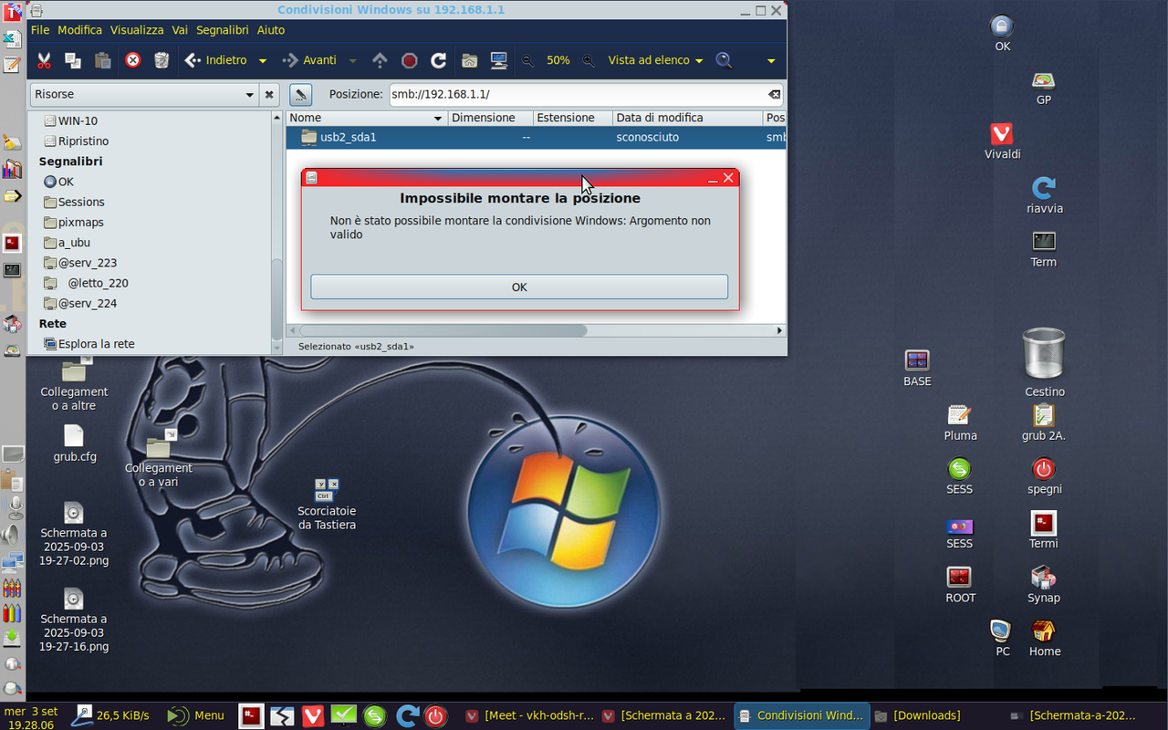Zoom in with the plus magnifier
Viewport: 1168px width, 730px height.
(589, 60)
